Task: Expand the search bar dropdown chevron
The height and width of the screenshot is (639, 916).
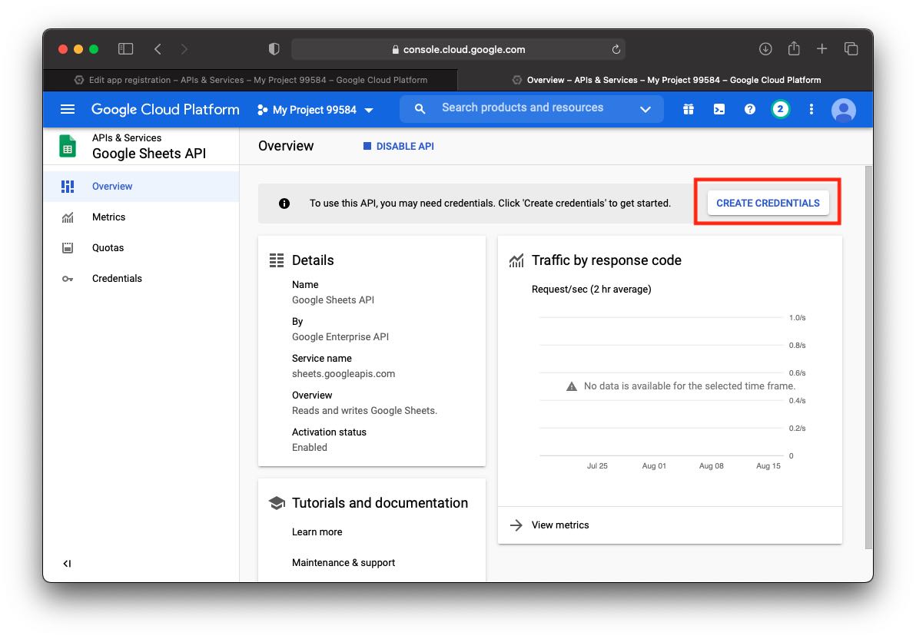Action: (645, 109)
